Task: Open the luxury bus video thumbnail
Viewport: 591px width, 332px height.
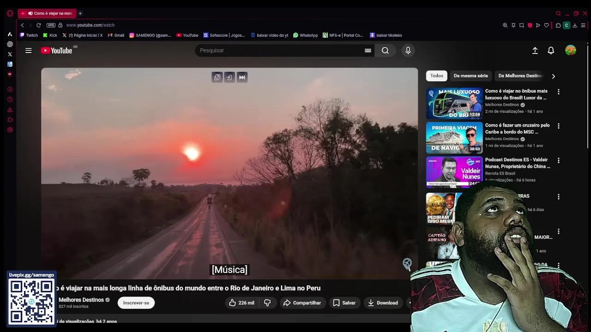Action: (454, 103)
